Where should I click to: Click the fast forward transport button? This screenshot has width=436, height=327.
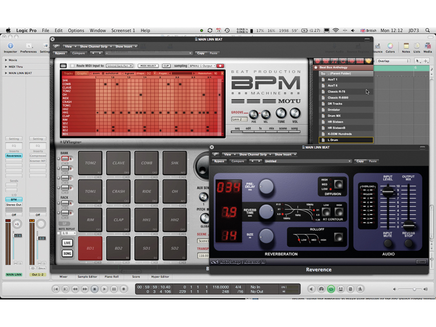coord(85,289)
